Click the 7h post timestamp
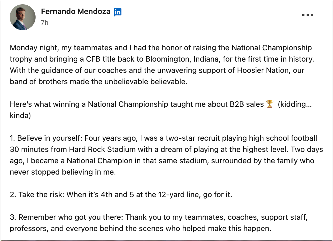Screen dimensions: 333x241 (45, 23)
